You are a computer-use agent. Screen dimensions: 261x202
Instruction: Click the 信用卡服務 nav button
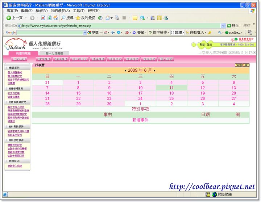pos(79,59)
